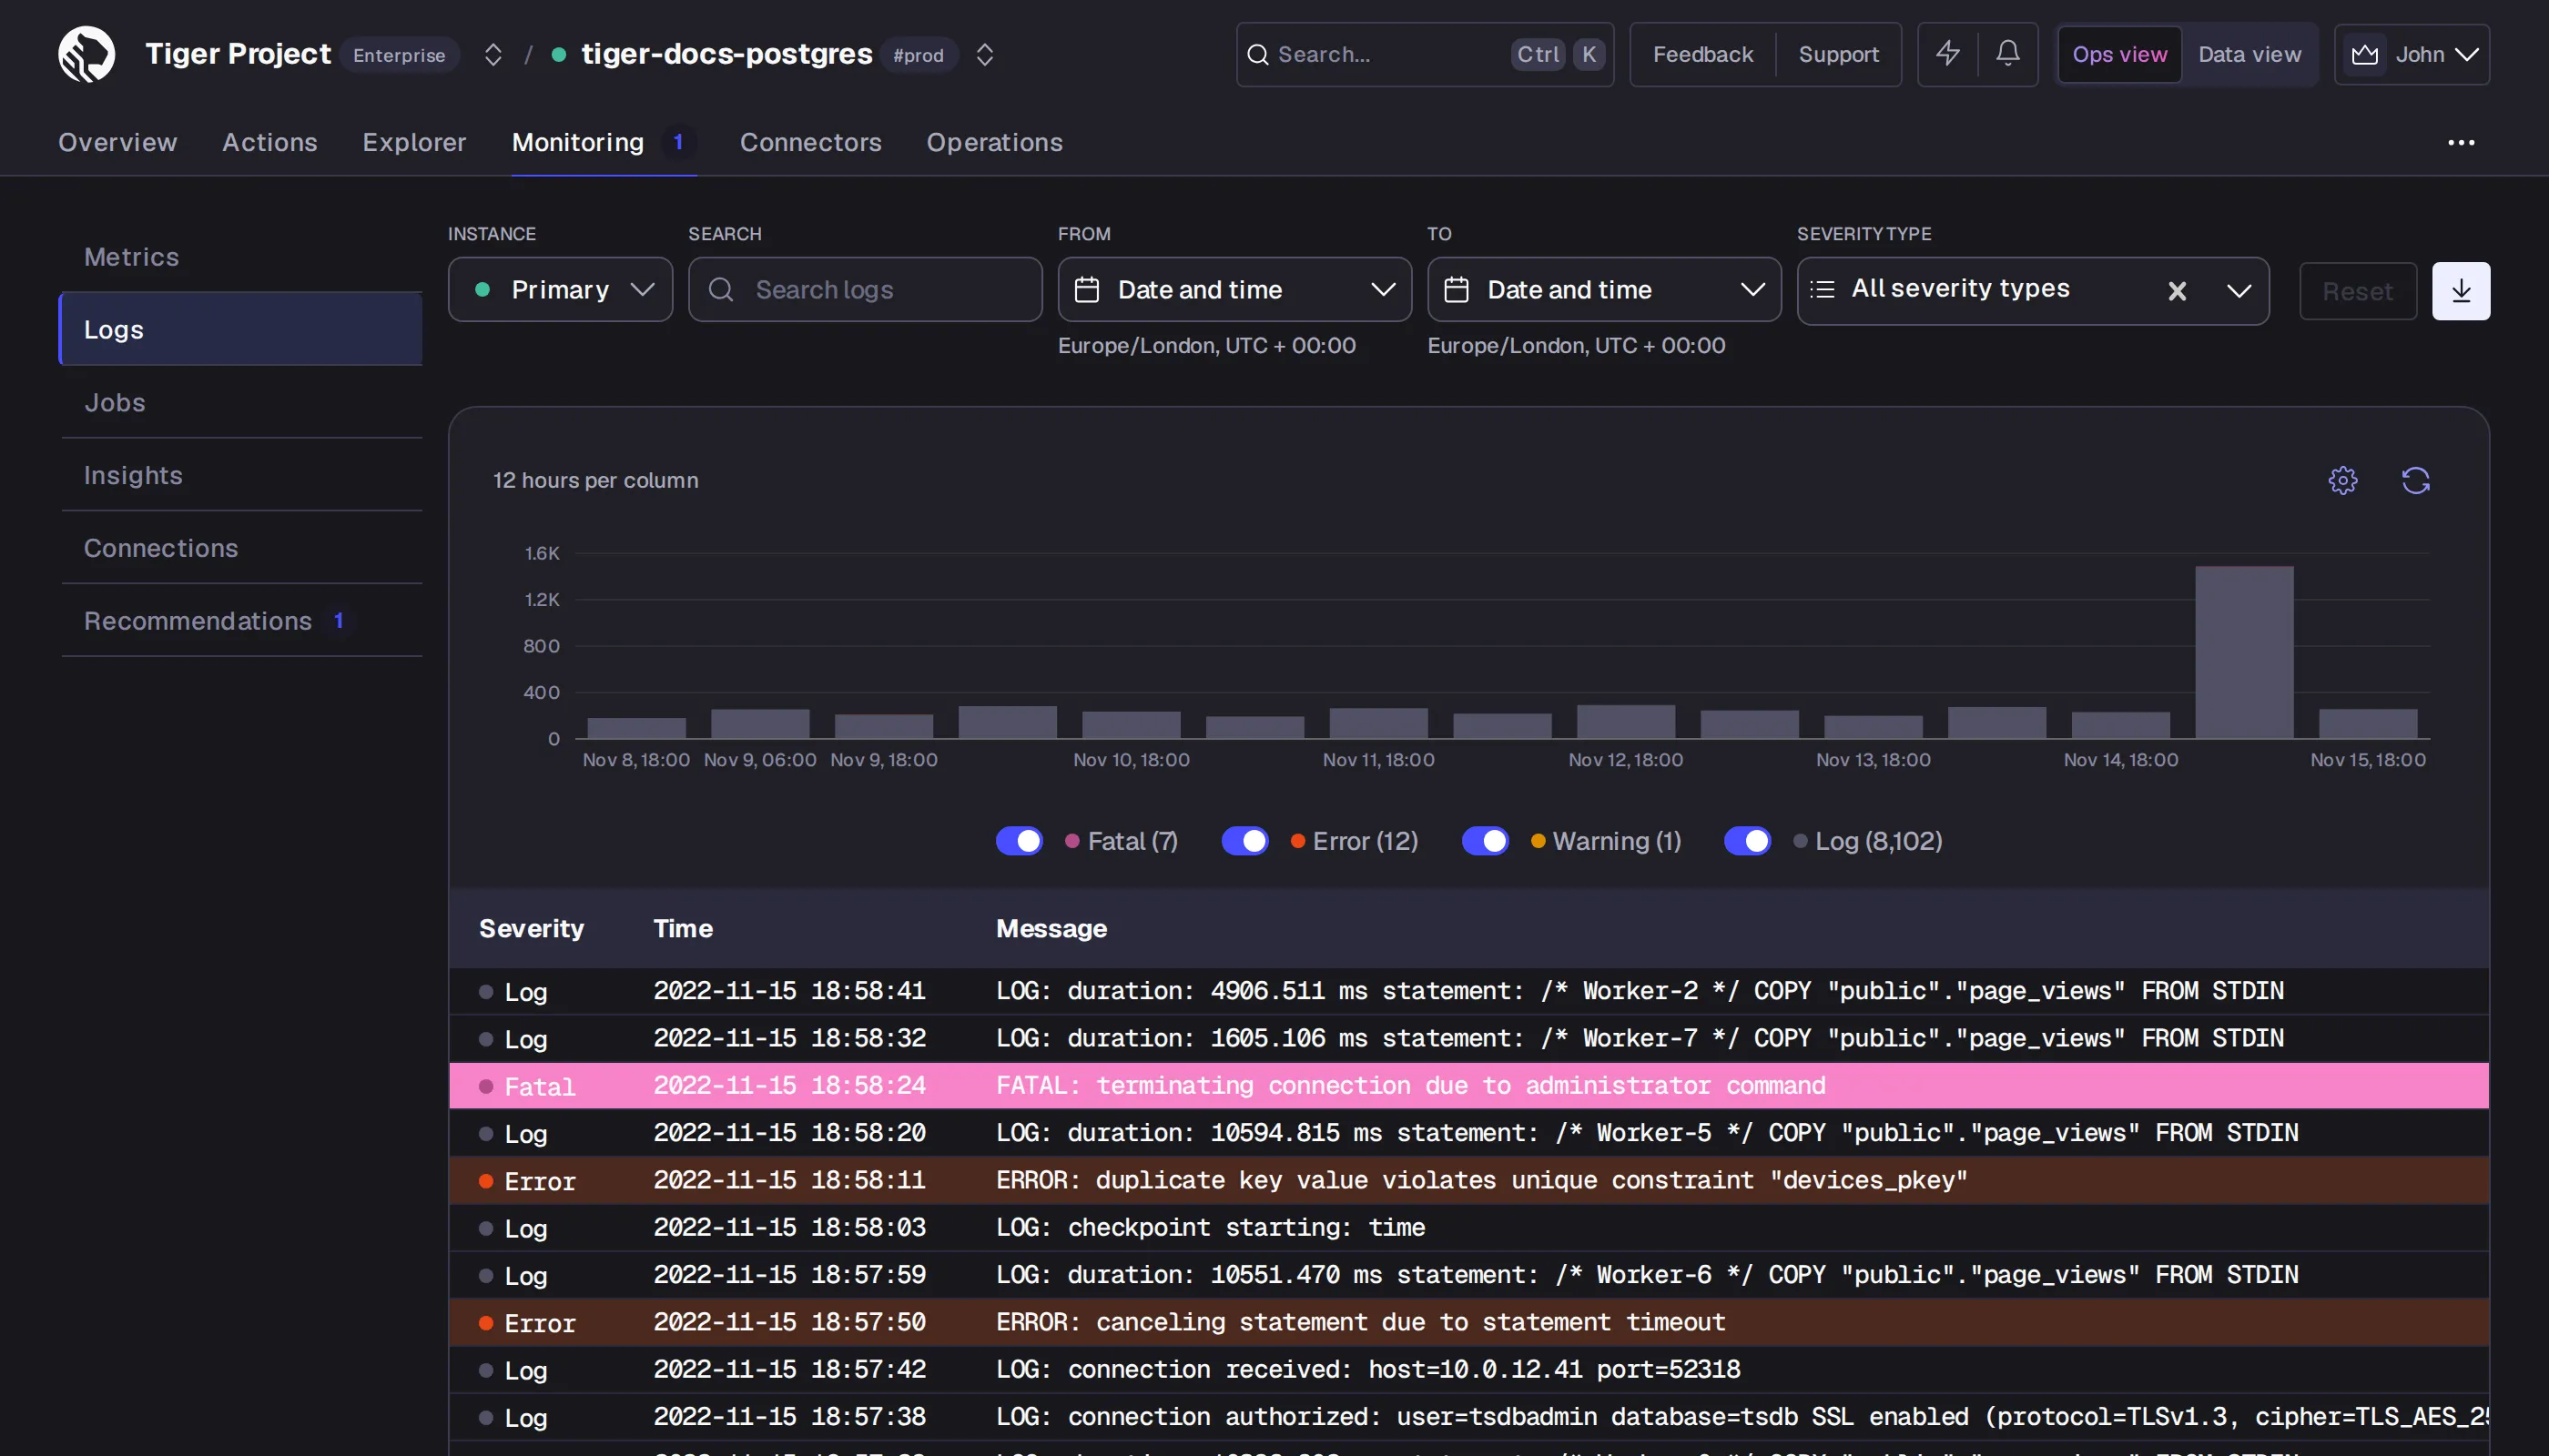This screenshot has width=2549, height=1456.
Task: Open chart settings gear icon
Action: (2342, 481)
